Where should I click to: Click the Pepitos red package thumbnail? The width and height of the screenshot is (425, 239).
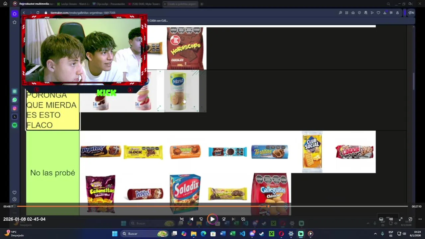[145, 194]
